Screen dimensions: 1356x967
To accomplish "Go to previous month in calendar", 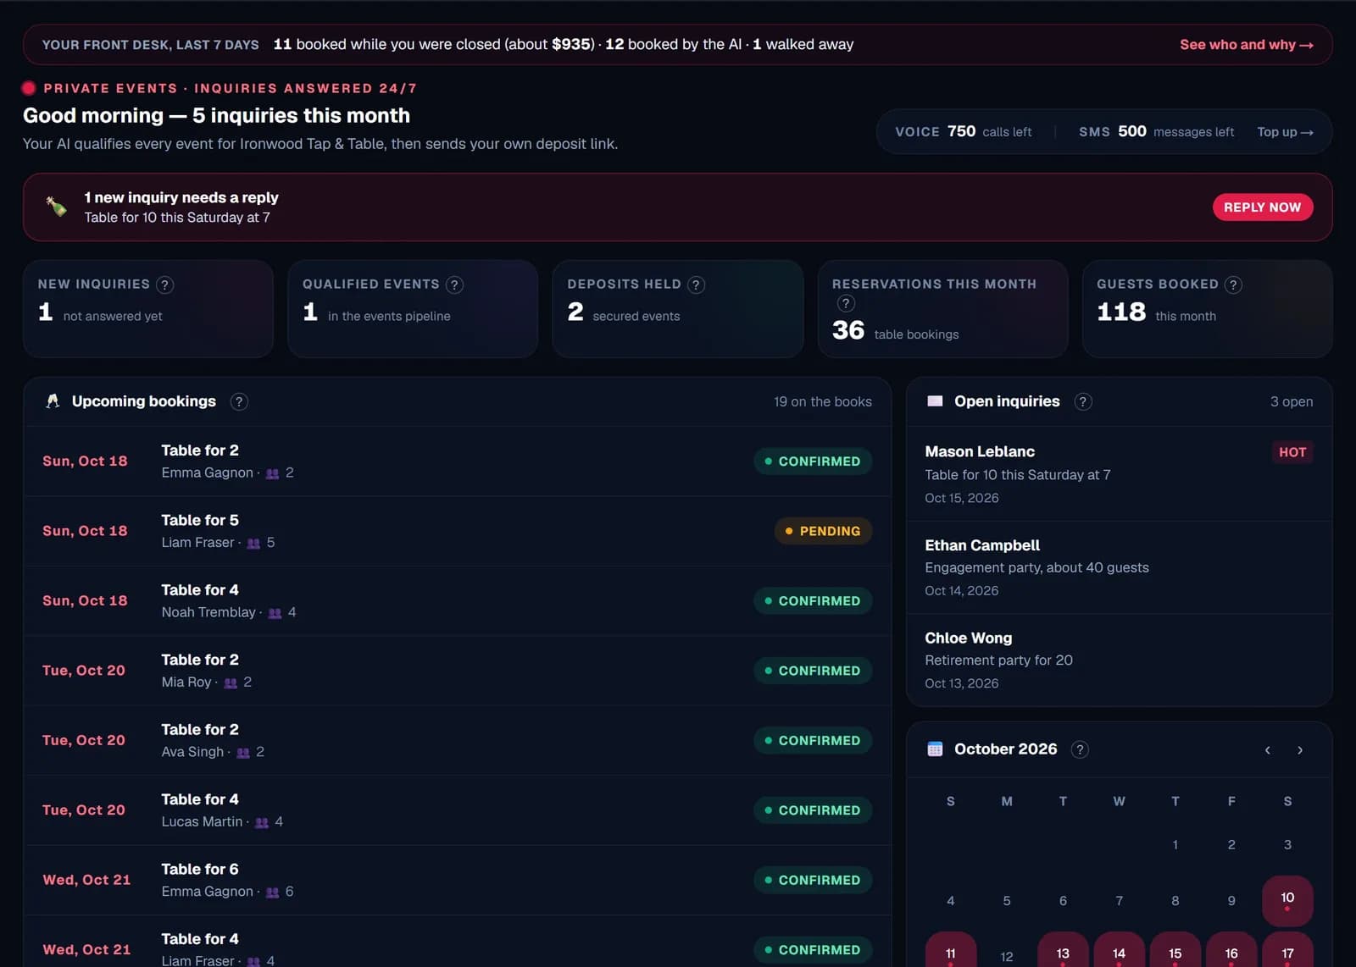I will point(1267,750).
